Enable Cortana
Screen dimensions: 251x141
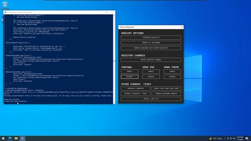(129, 71)
